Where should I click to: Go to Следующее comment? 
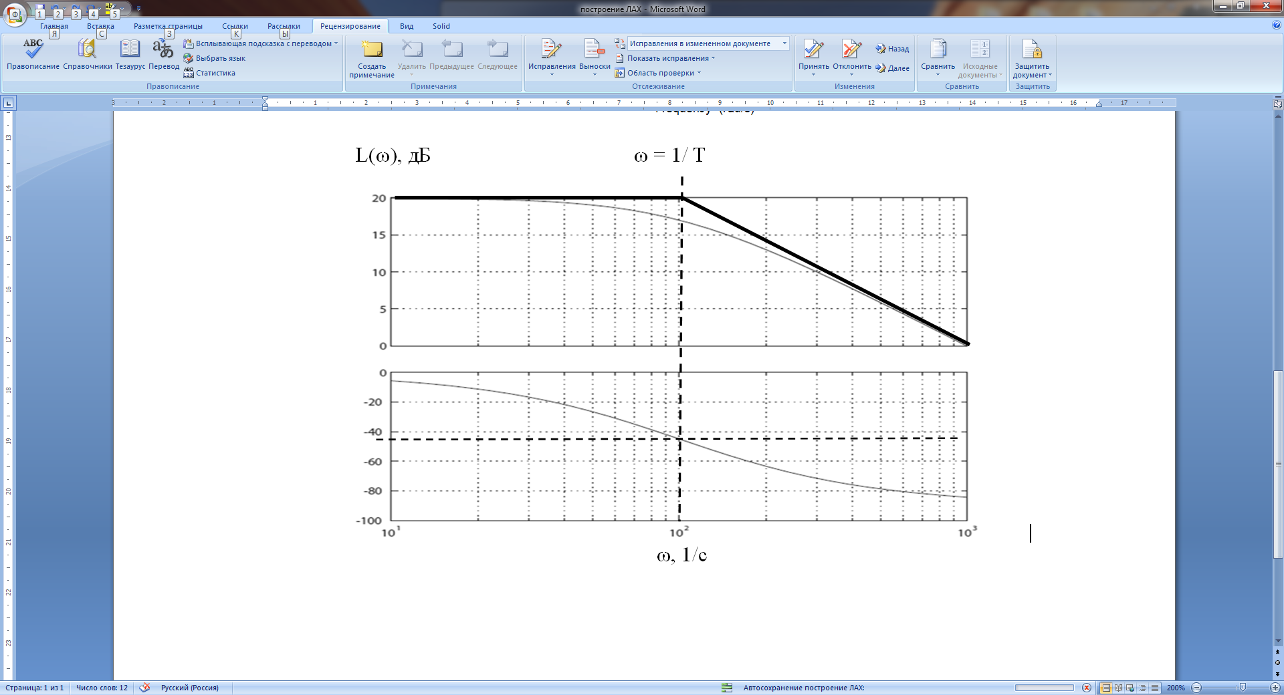pyautogui.click(x=498, y=54)
